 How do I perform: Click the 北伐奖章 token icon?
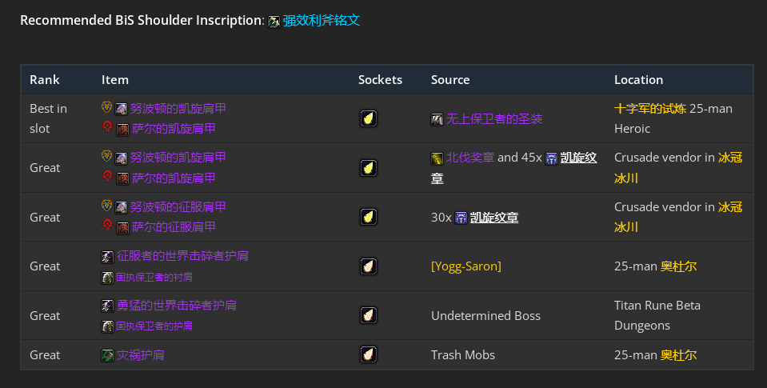[x=437, y=158]
